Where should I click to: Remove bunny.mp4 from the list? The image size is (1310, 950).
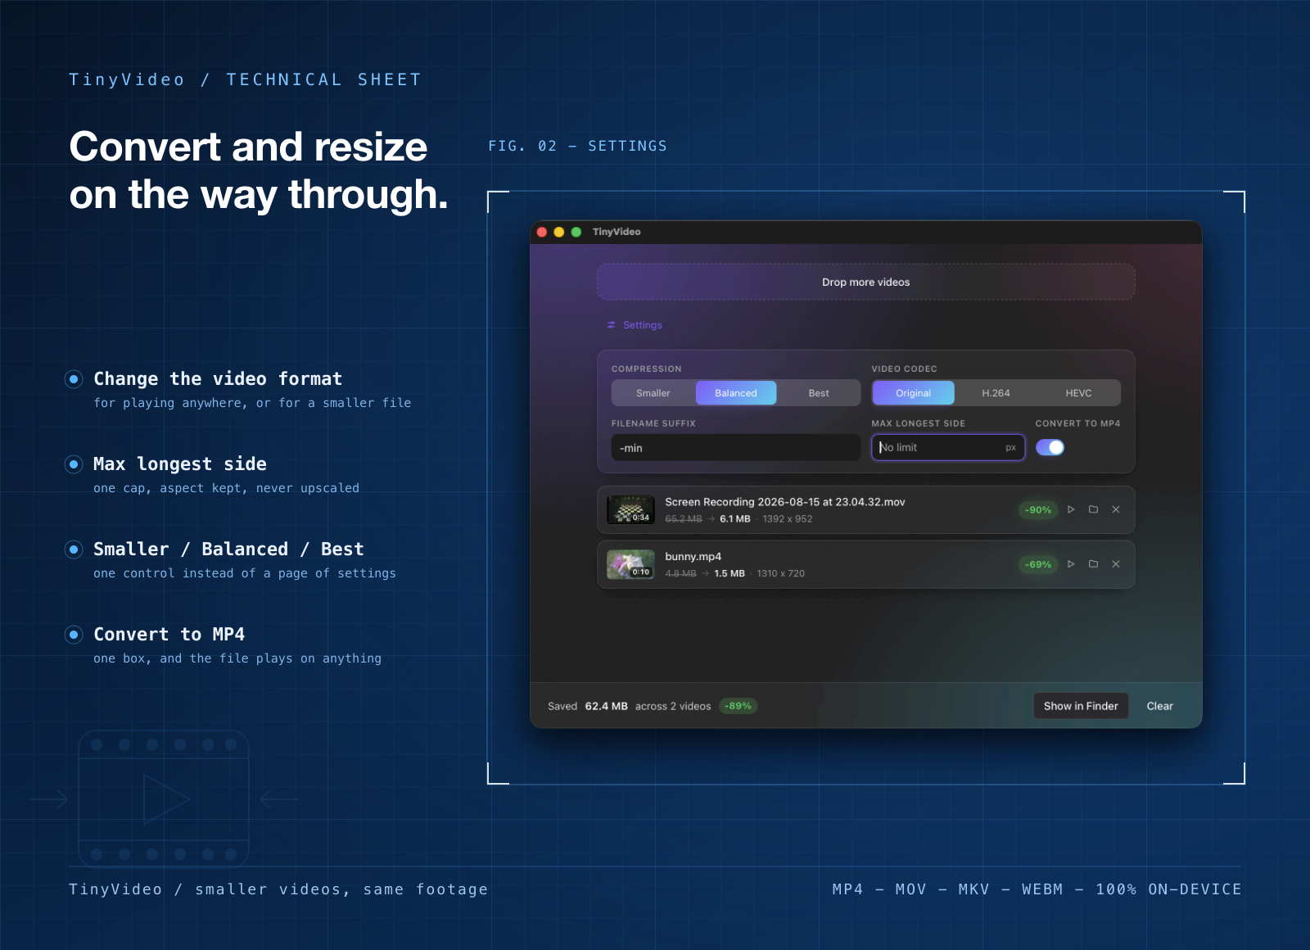(x=1116, y=564)
